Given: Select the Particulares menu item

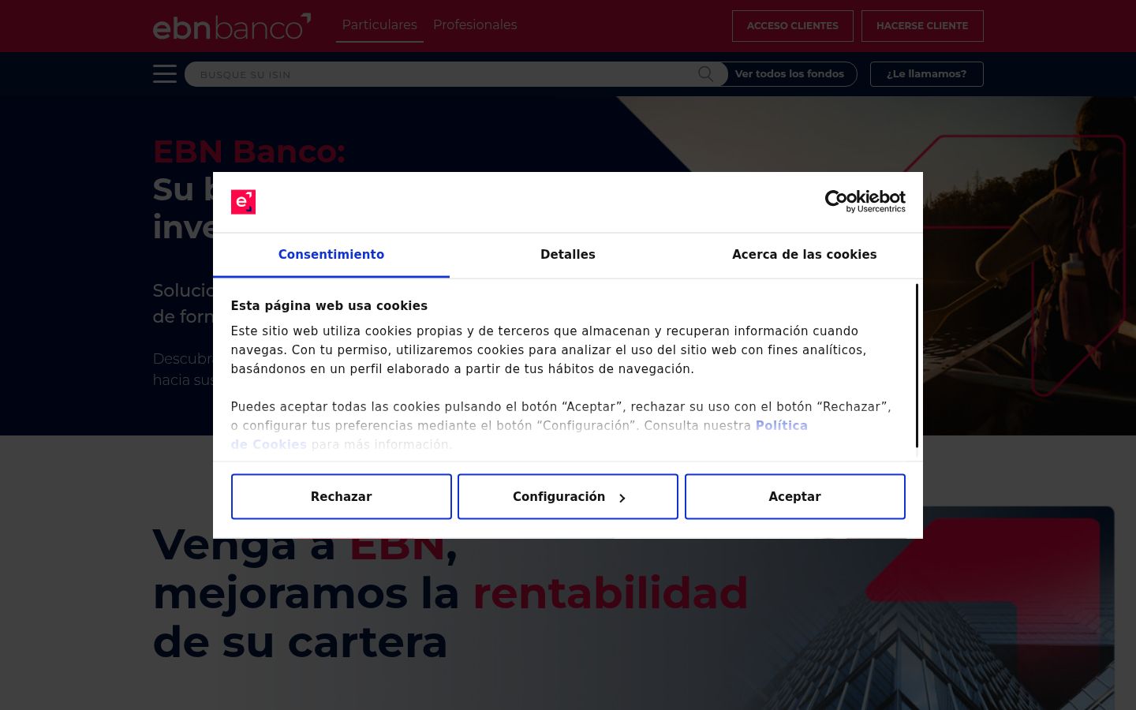Looking at the screenshot, I should click(379, 25).
